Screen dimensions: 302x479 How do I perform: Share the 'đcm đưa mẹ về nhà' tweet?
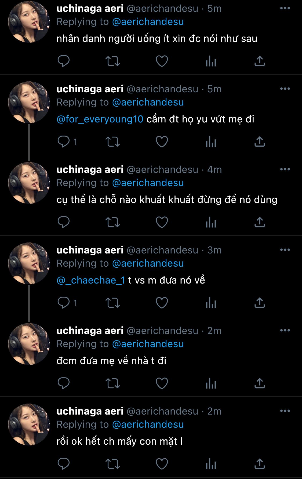[260, 383]
